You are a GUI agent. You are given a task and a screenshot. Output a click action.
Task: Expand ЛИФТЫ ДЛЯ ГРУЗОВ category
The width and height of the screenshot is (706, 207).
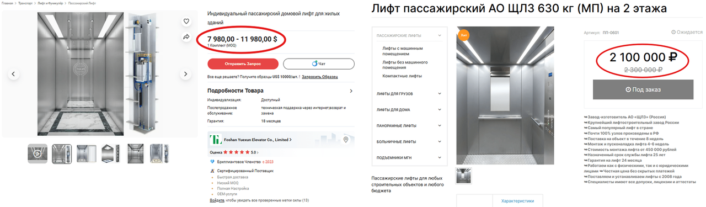(409, 94)
